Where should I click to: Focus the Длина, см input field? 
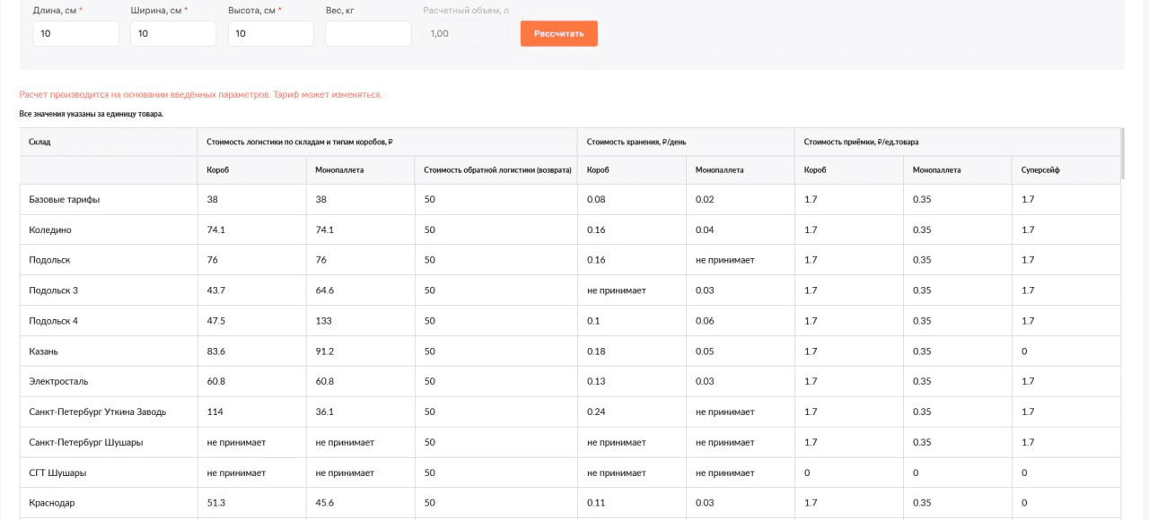coord(75,33)
